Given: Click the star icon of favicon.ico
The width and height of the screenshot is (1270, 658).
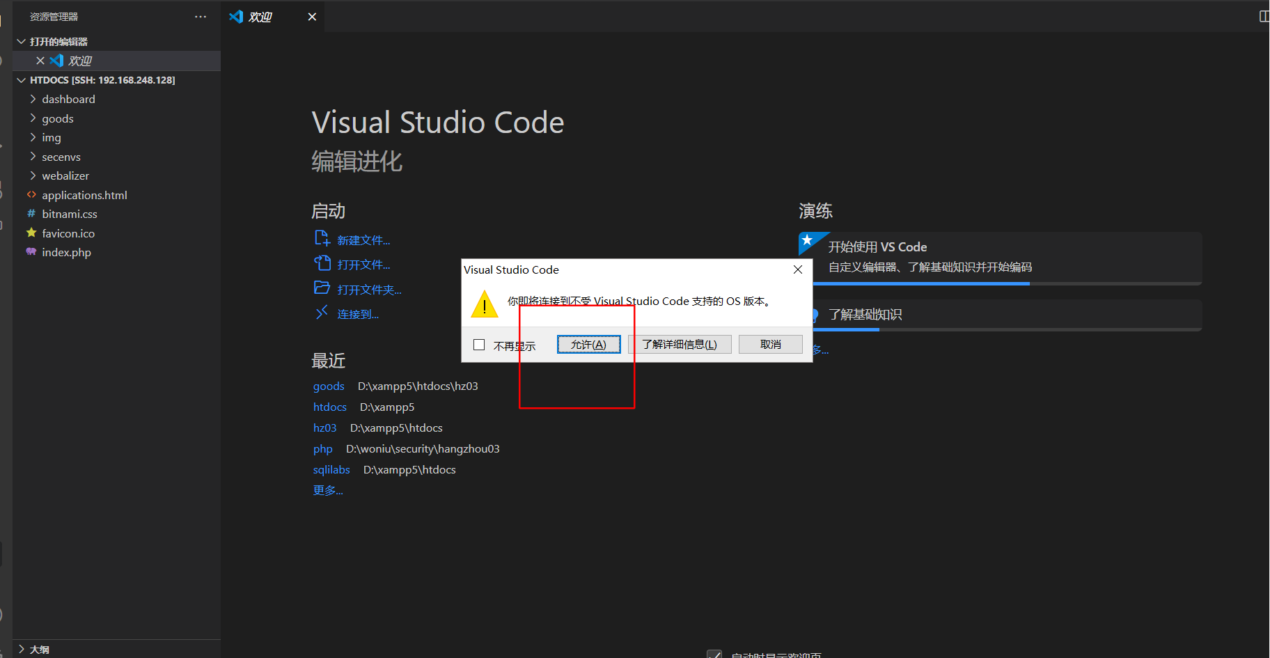Looking at the screenshot, I should [31, 233].
